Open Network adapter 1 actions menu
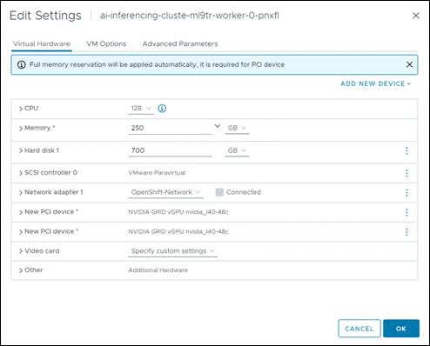Image resolution: width=430 pixels, height=346 pixels. click(406, 193)
